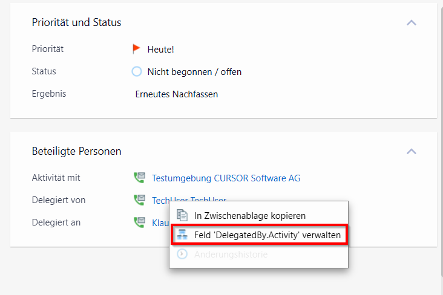Open the Testumgebung CURSOR Software AG link

click(226, 178)
